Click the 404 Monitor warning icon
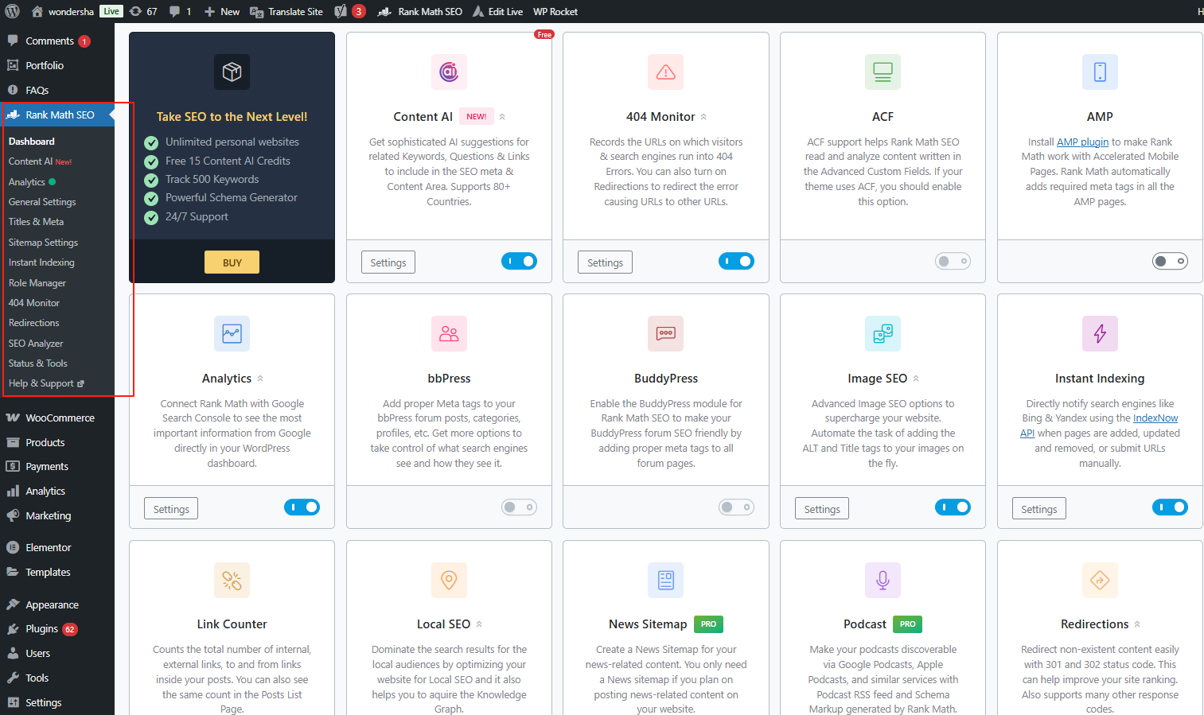The image size is (1204, 715). (665, 72)
